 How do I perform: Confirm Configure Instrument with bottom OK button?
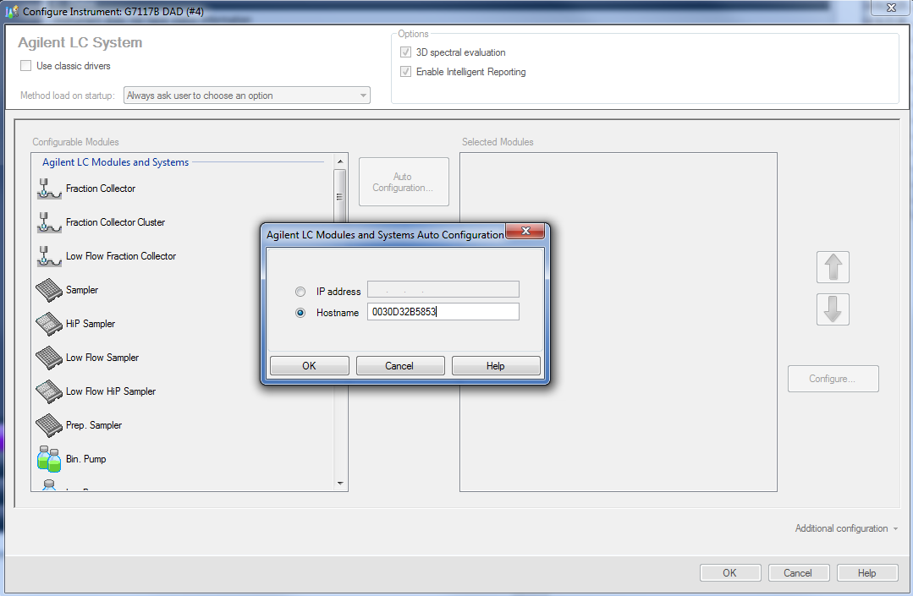[x=730, y=572]
